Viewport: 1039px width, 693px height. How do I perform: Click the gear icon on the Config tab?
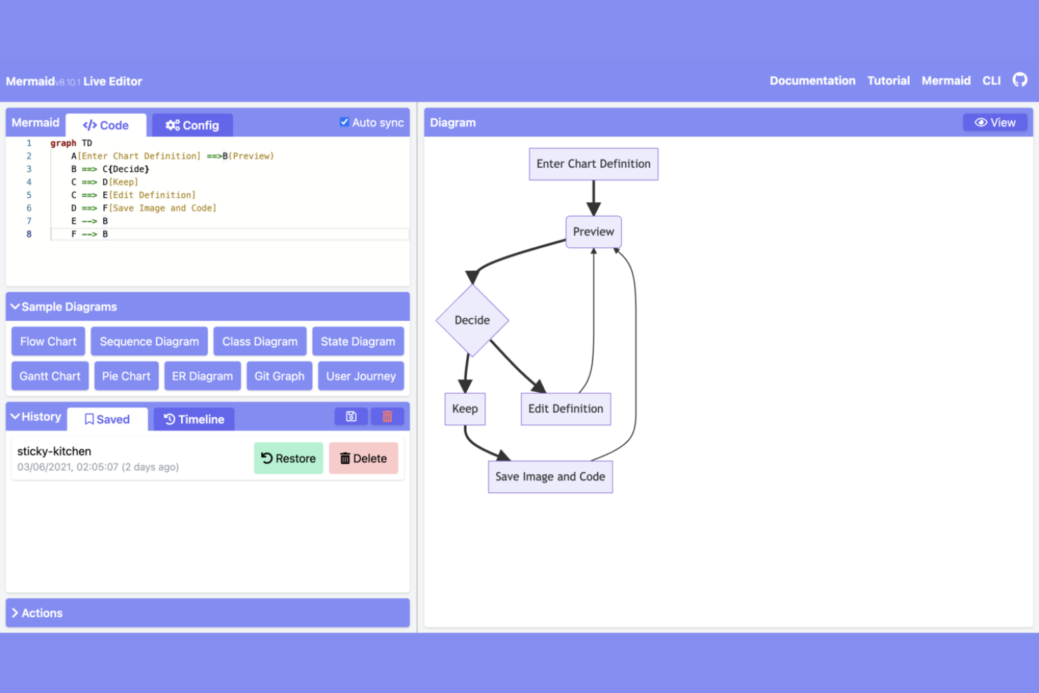[x=173, y=125]
